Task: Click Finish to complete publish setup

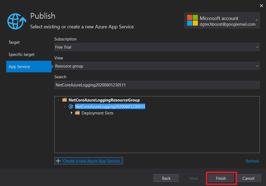Action: (x=221, y=178)
